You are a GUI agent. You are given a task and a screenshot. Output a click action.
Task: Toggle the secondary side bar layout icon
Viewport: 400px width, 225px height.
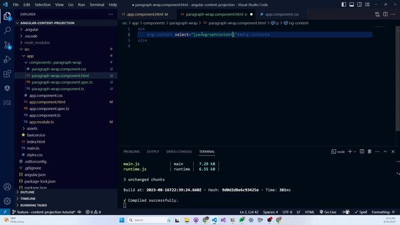click(359, 4)
